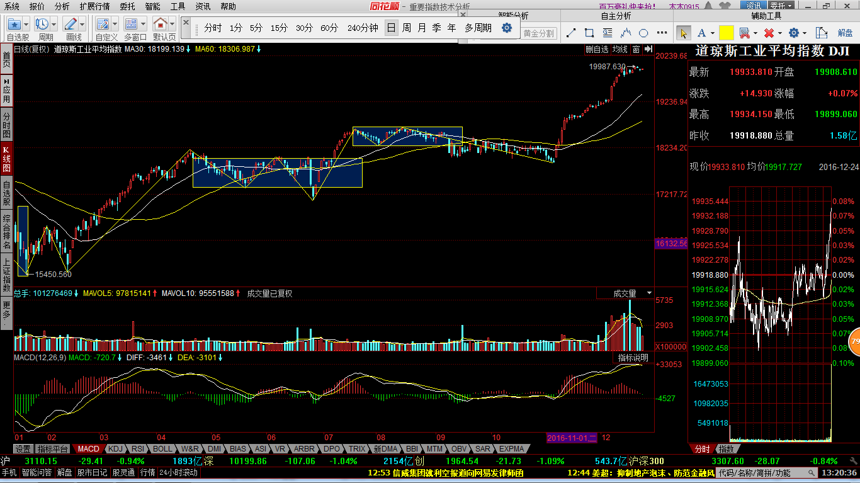Viewport: 860px width, 483px height.
Task: Select the text annotation lines tool
Action: click(608, 33)
